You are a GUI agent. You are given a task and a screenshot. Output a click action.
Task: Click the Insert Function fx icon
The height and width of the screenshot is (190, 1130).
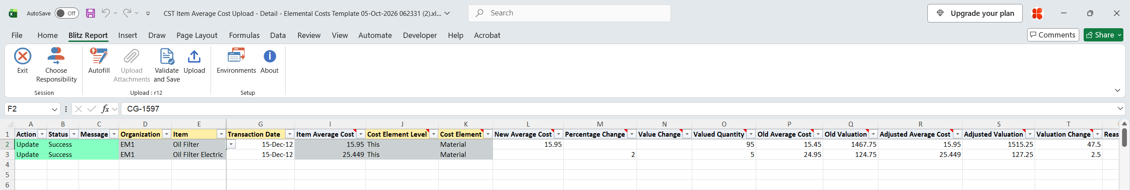click(105, 109)
